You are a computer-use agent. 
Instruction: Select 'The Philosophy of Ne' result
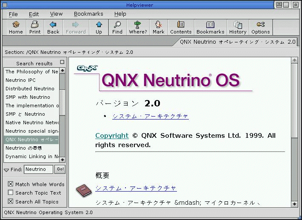point(31,72)
